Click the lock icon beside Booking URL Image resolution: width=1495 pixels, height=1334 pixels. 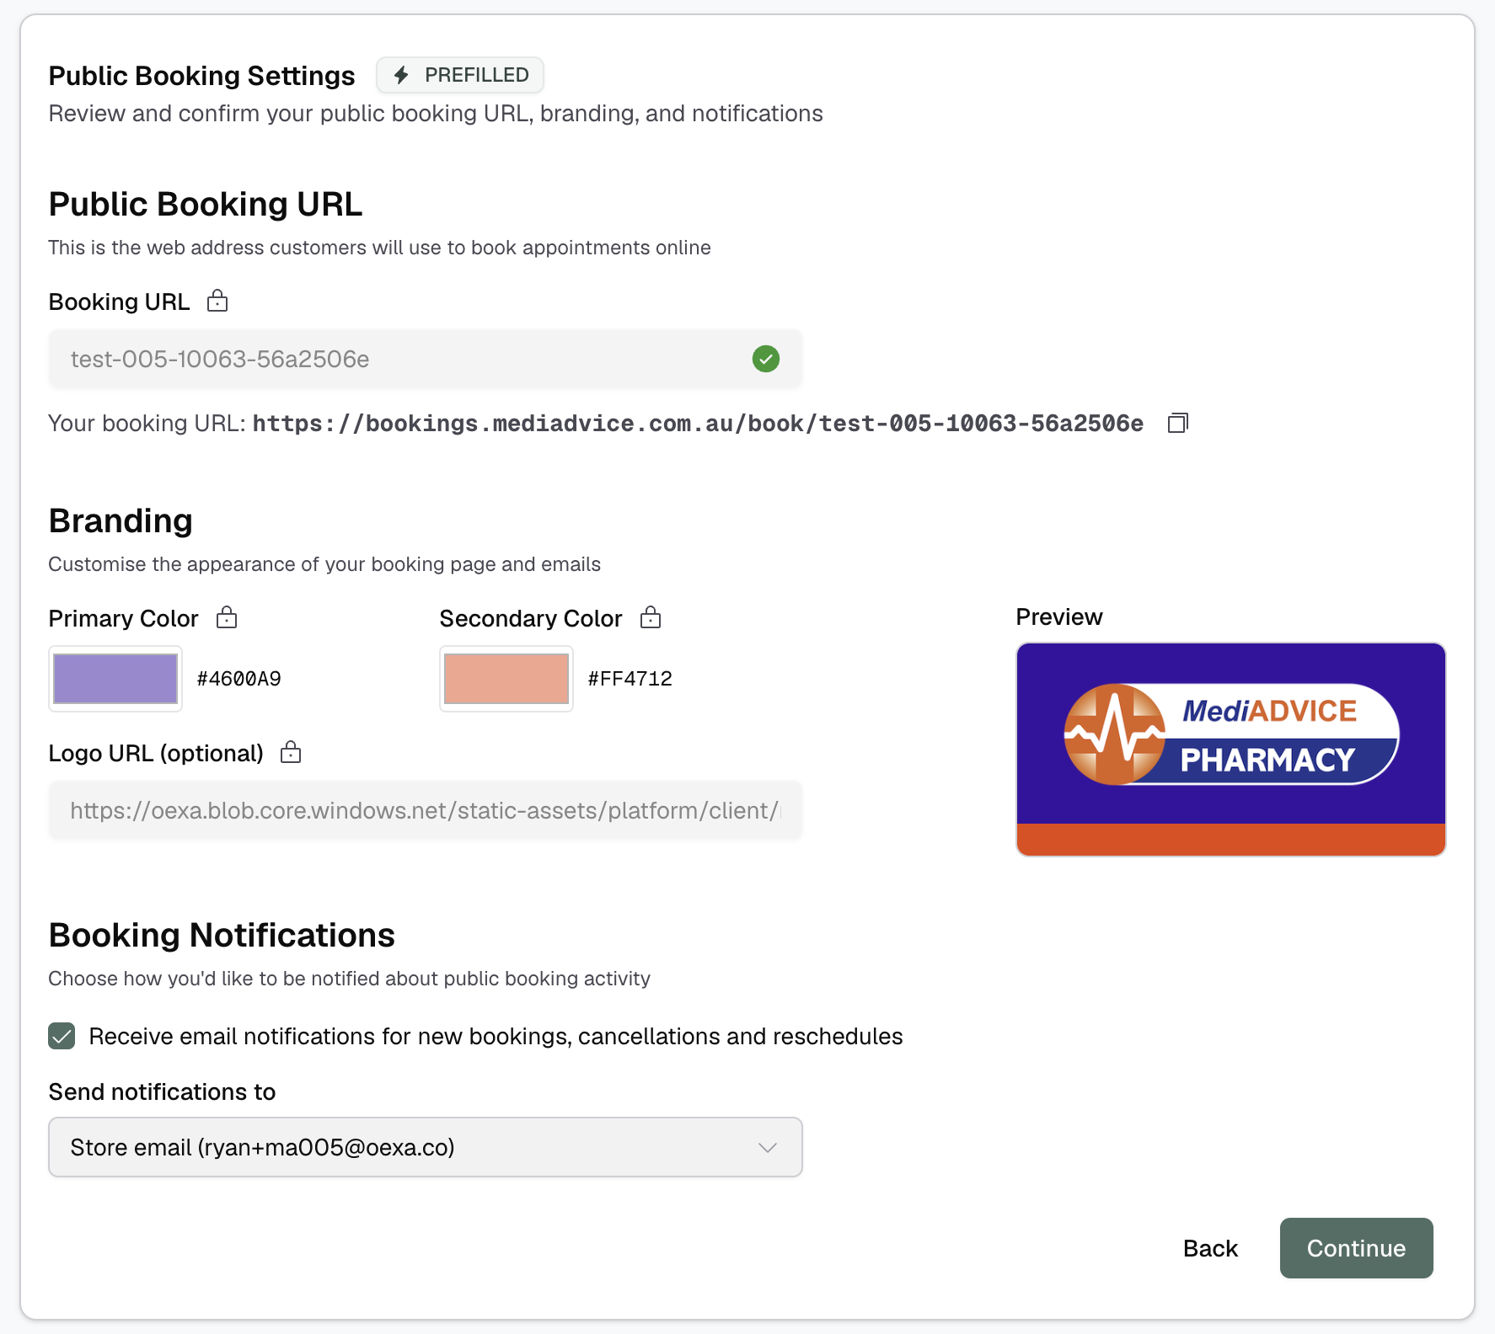pos(217,301)
